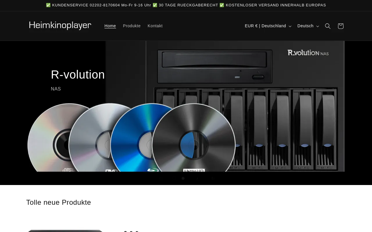
Task: Open the search magnifier icon
Action: pyautogui.click(x=328, y=26)
